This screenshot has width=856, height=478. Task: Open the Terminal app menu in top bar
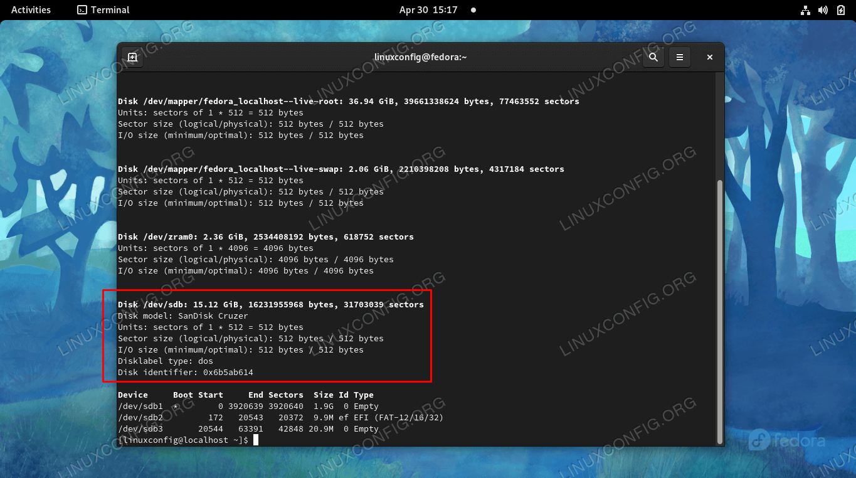(103, 10)
